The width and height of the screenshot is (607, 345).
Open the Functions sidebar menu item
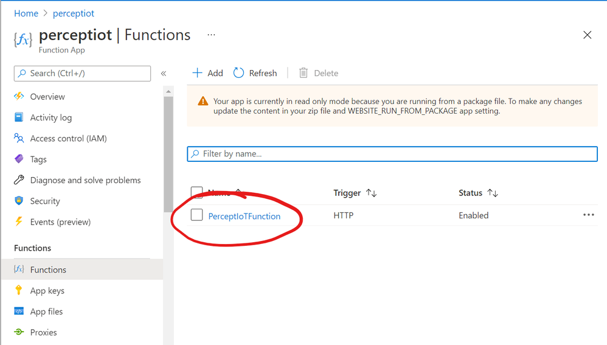(48, 270)
